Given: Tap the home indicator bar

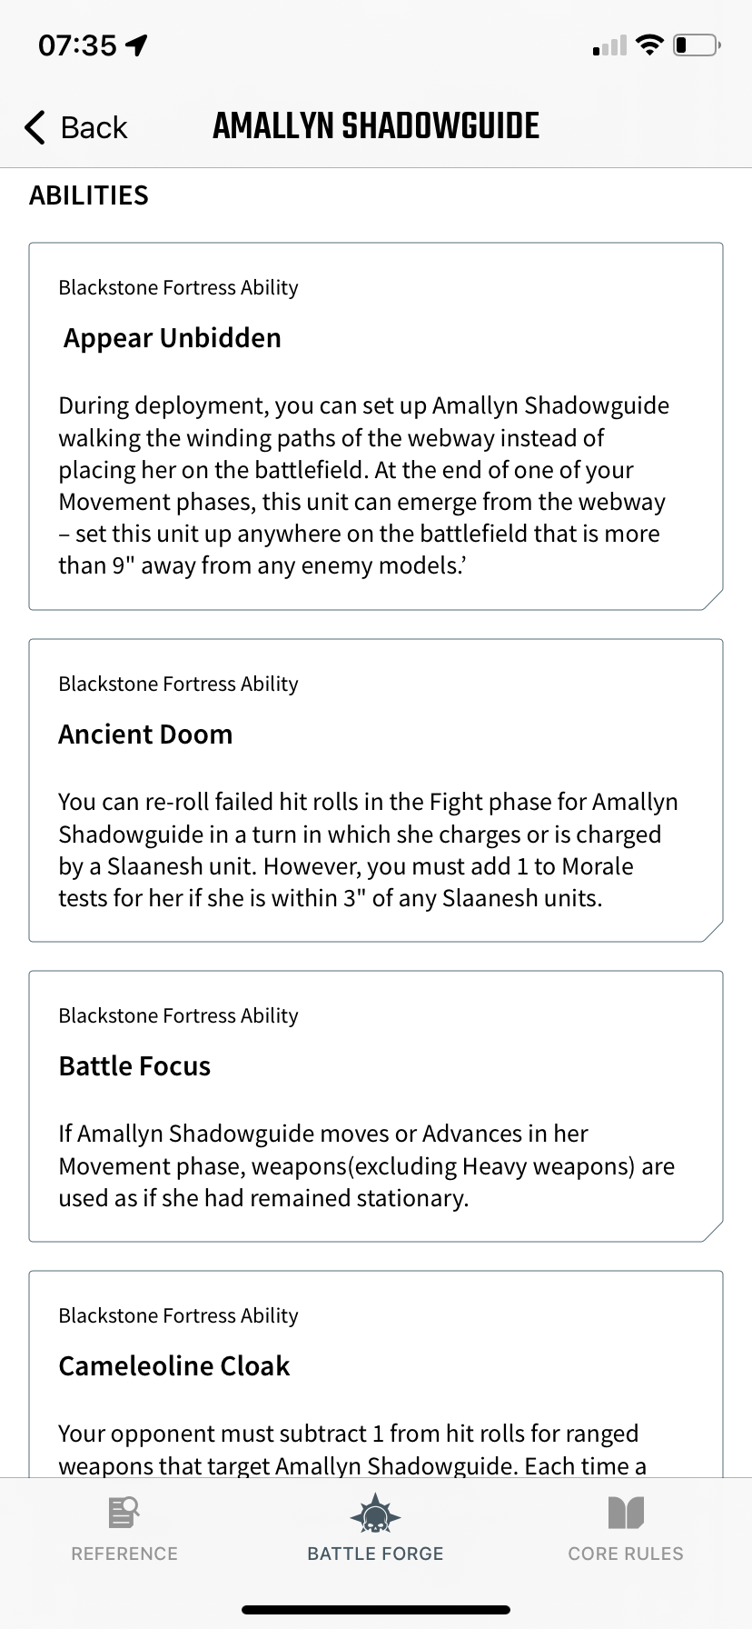Looking at the screenshot, I should coord(376,1612).
